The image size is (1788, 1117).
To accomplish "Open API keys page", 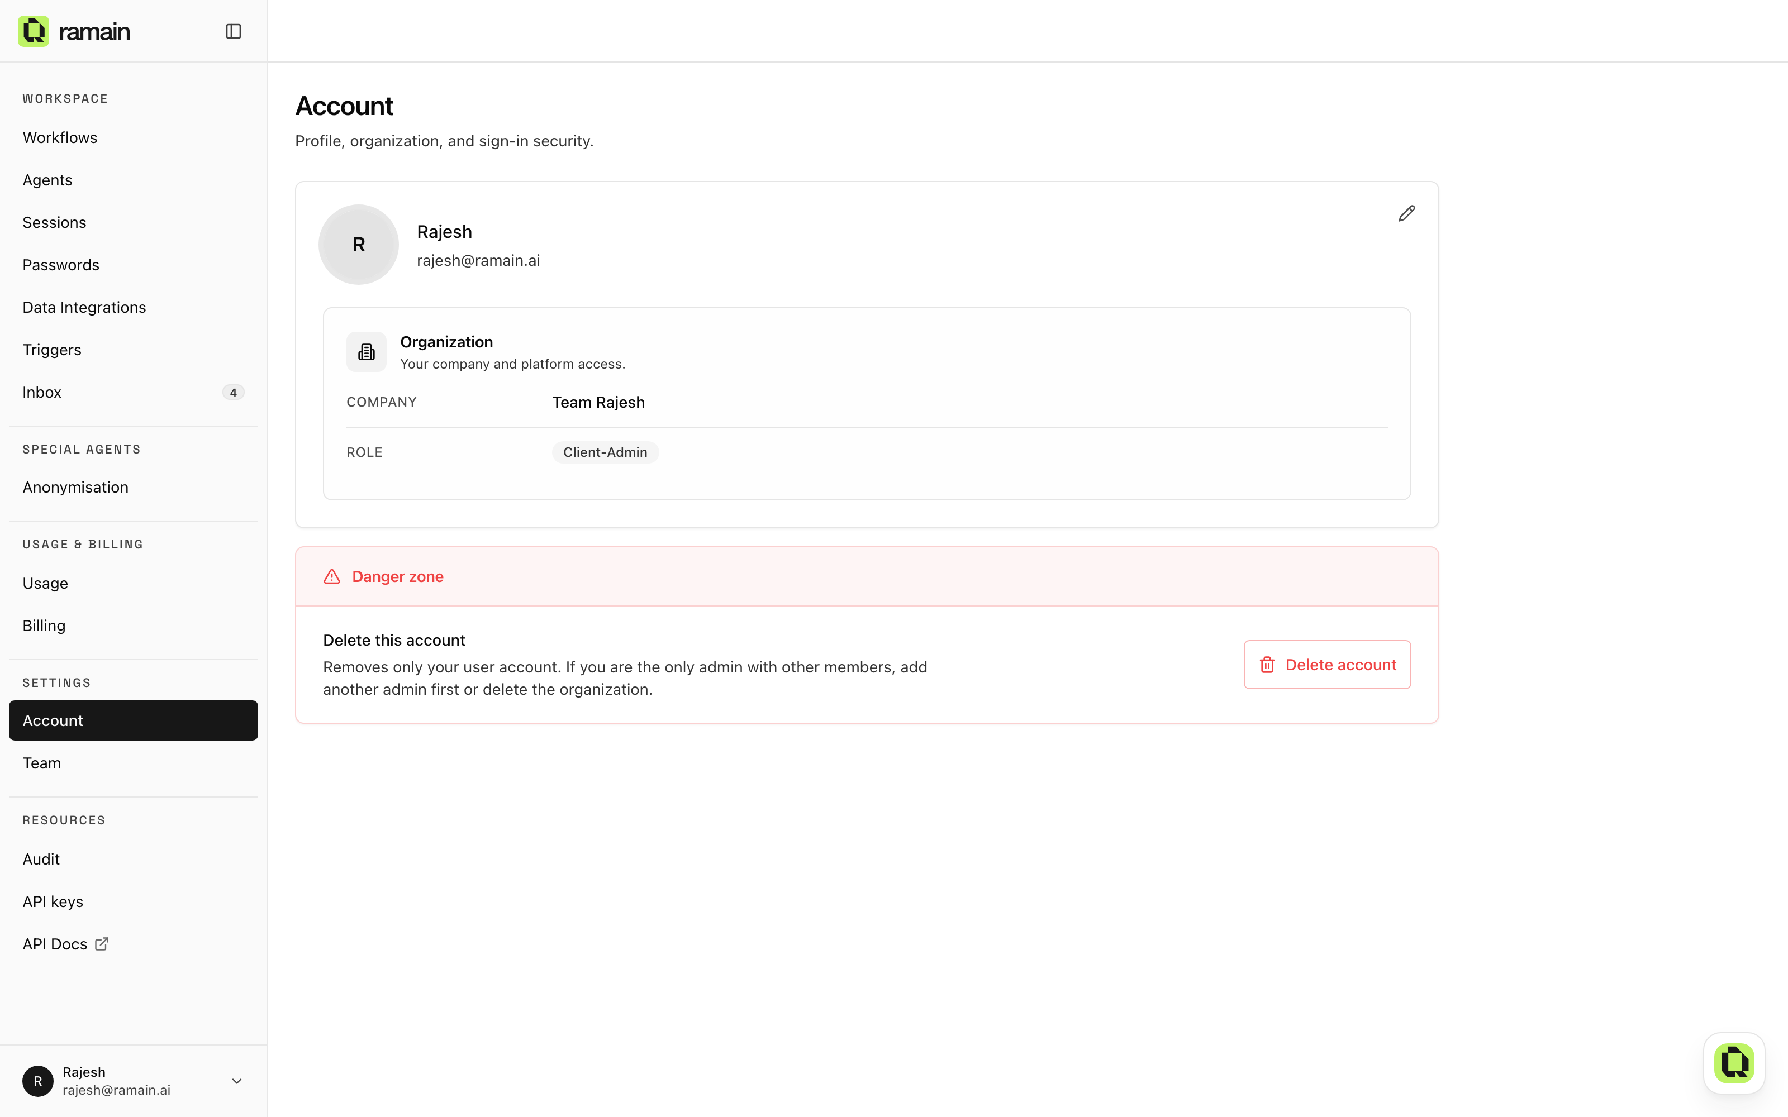I will [x=133, y=901].
